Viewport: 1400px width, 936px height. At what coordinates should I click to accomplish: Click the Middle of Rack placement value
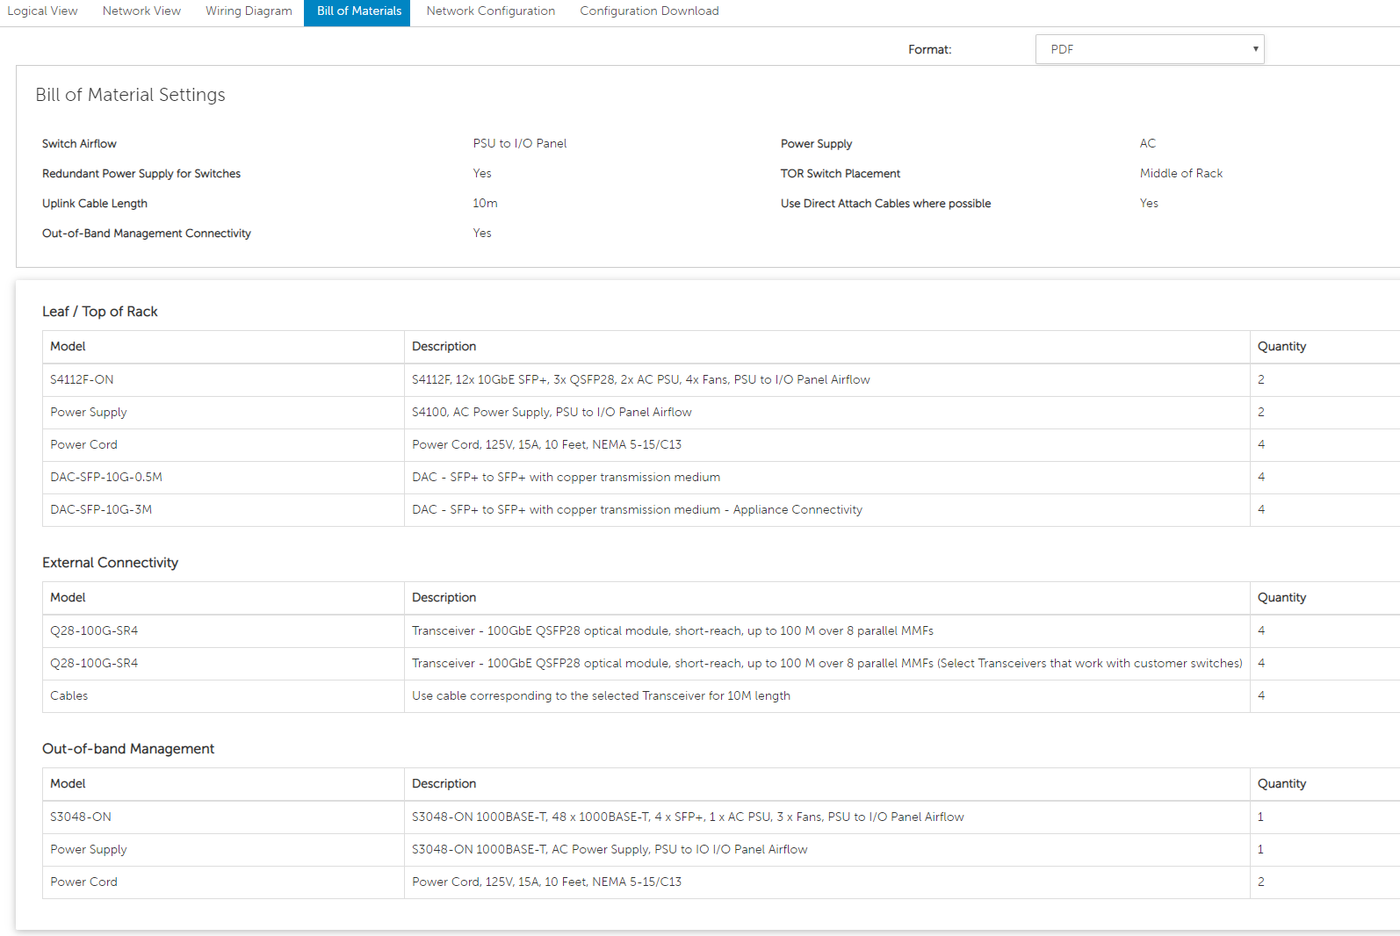tap(1180, 173)
